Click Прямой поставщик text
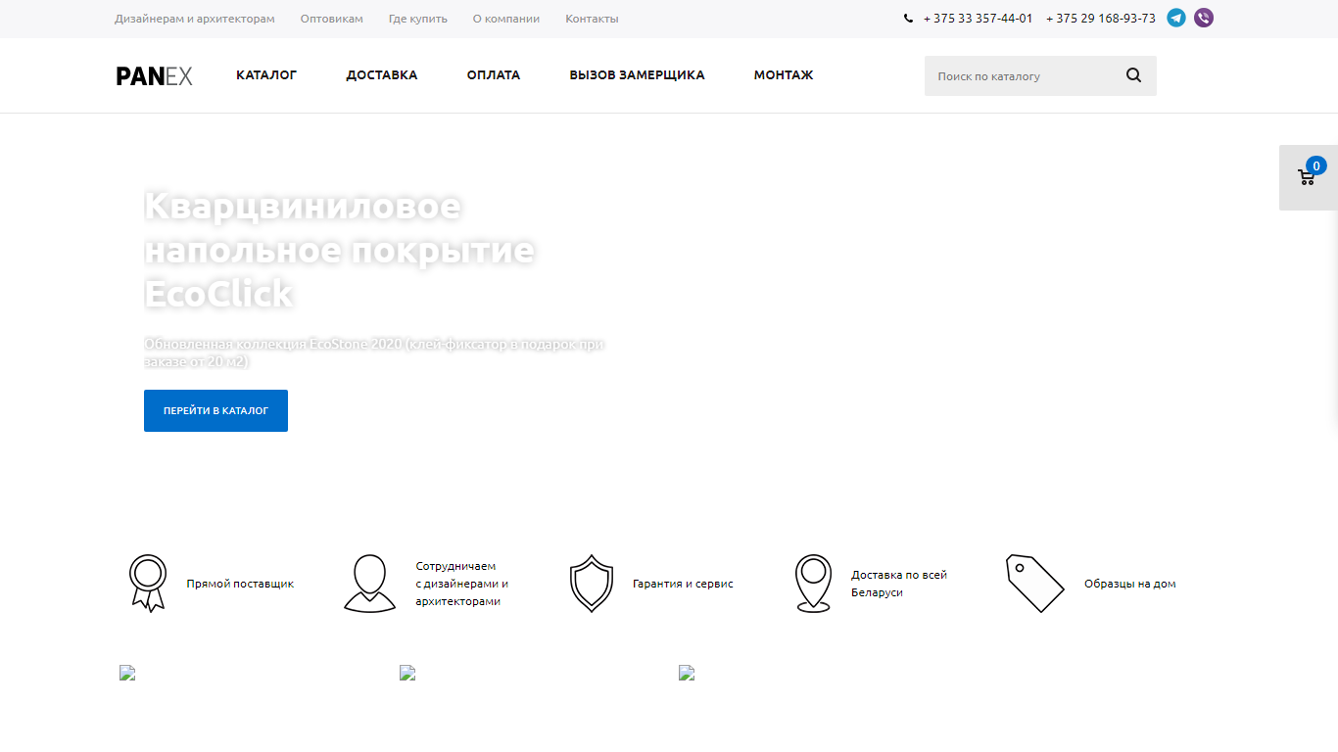Screen dimensions: 1338x752 coord(240,584)
